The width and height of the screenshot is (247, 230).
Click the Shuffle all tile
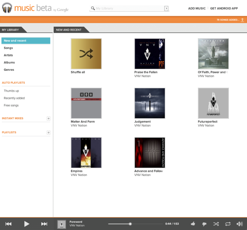[86, 54]
